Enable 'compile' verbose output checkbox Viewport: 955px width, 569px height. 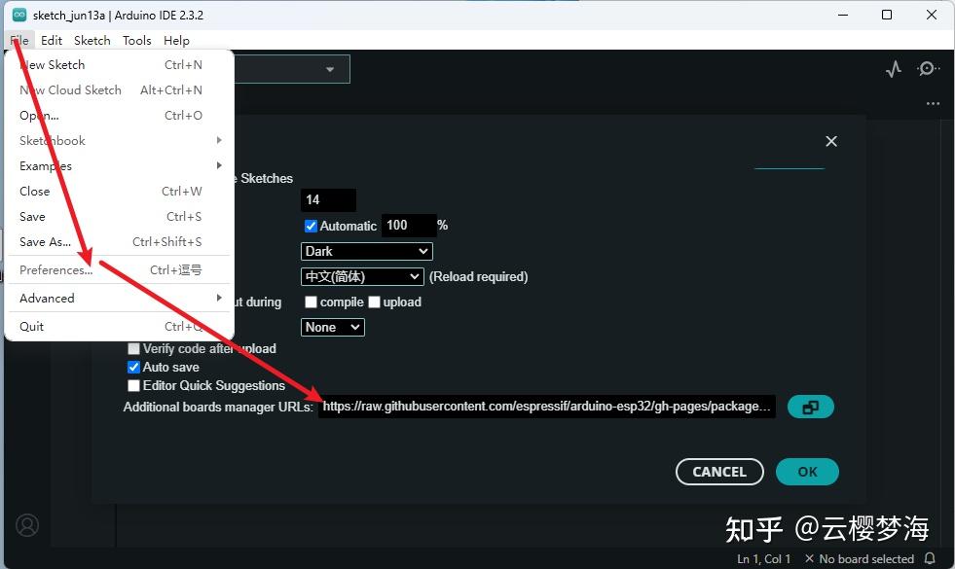coord(311,302)
